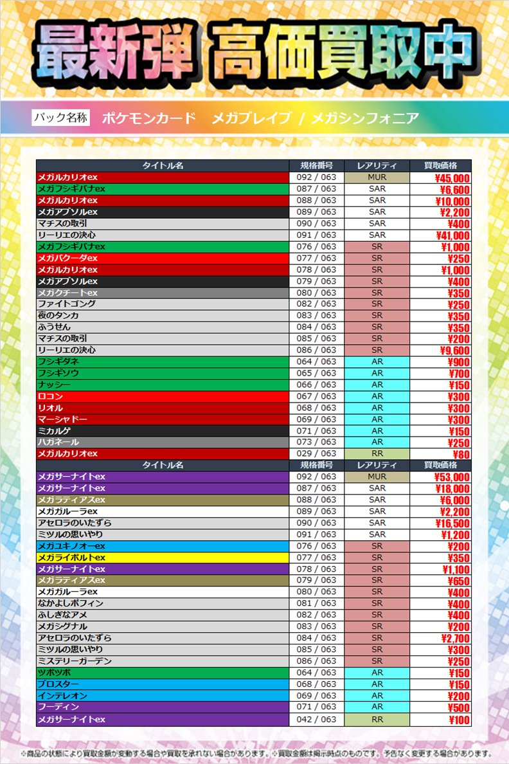The height and width of the screenshot is (764, 509).
Task: Click the ¥16,500 price cell
Action: click(440, 523)
